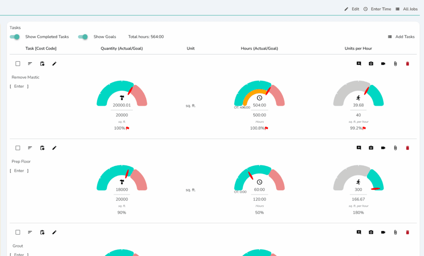Select the Prep Floor task checkbox
The height and width of the screenshot is (256, 424).
(x=18, y=148)
